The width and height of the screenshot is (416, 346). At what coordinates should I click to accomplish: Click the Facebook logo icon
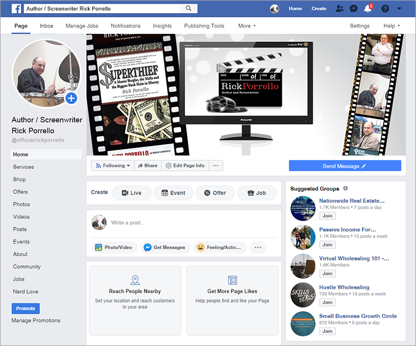click(x=17, y=9)
